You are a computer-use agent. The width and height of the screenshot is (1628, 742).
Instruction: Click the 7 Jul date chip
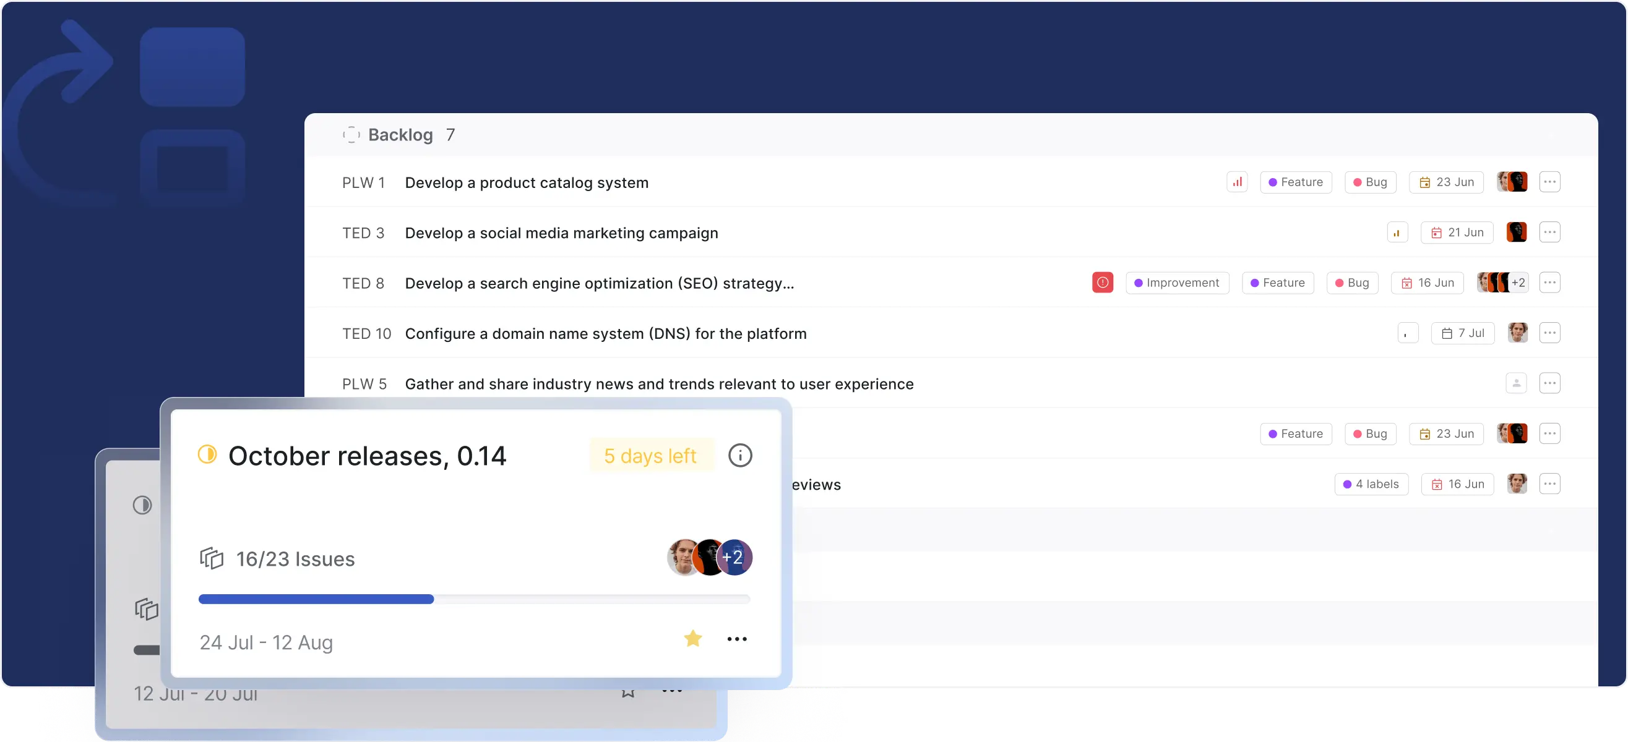[x=1462, y=333]
